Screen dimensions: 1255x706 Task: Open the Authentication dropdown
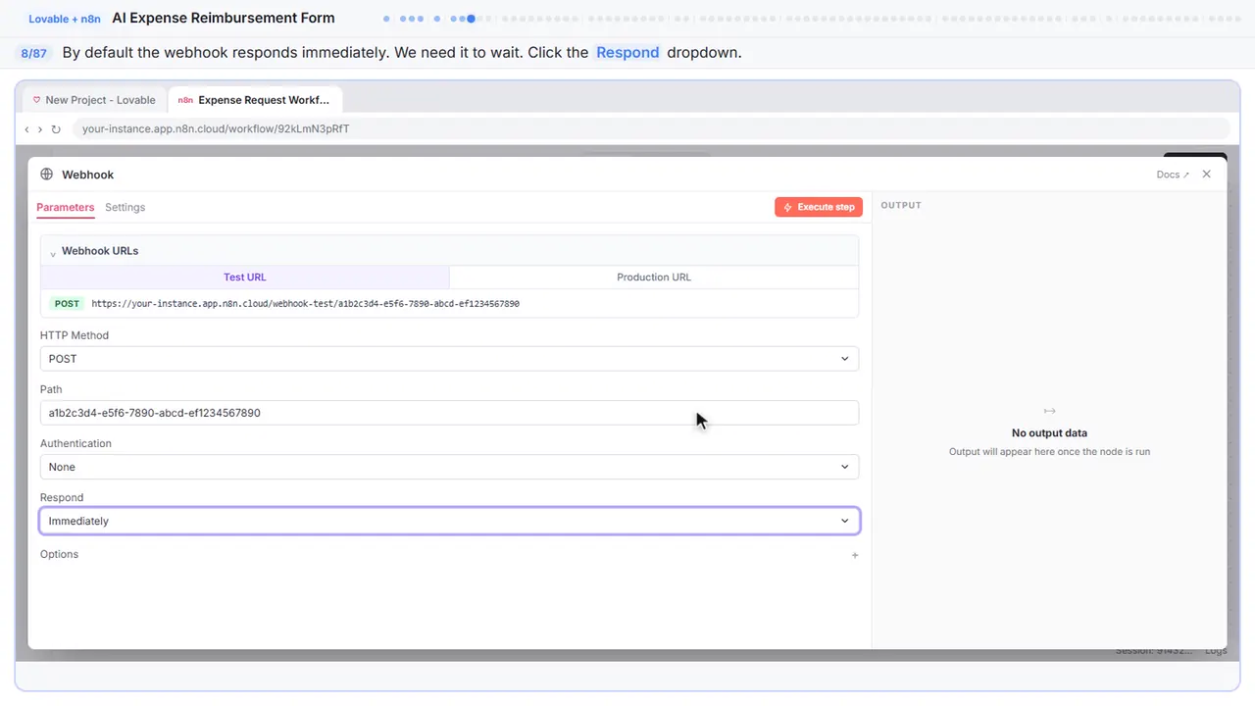click(449, 467)
